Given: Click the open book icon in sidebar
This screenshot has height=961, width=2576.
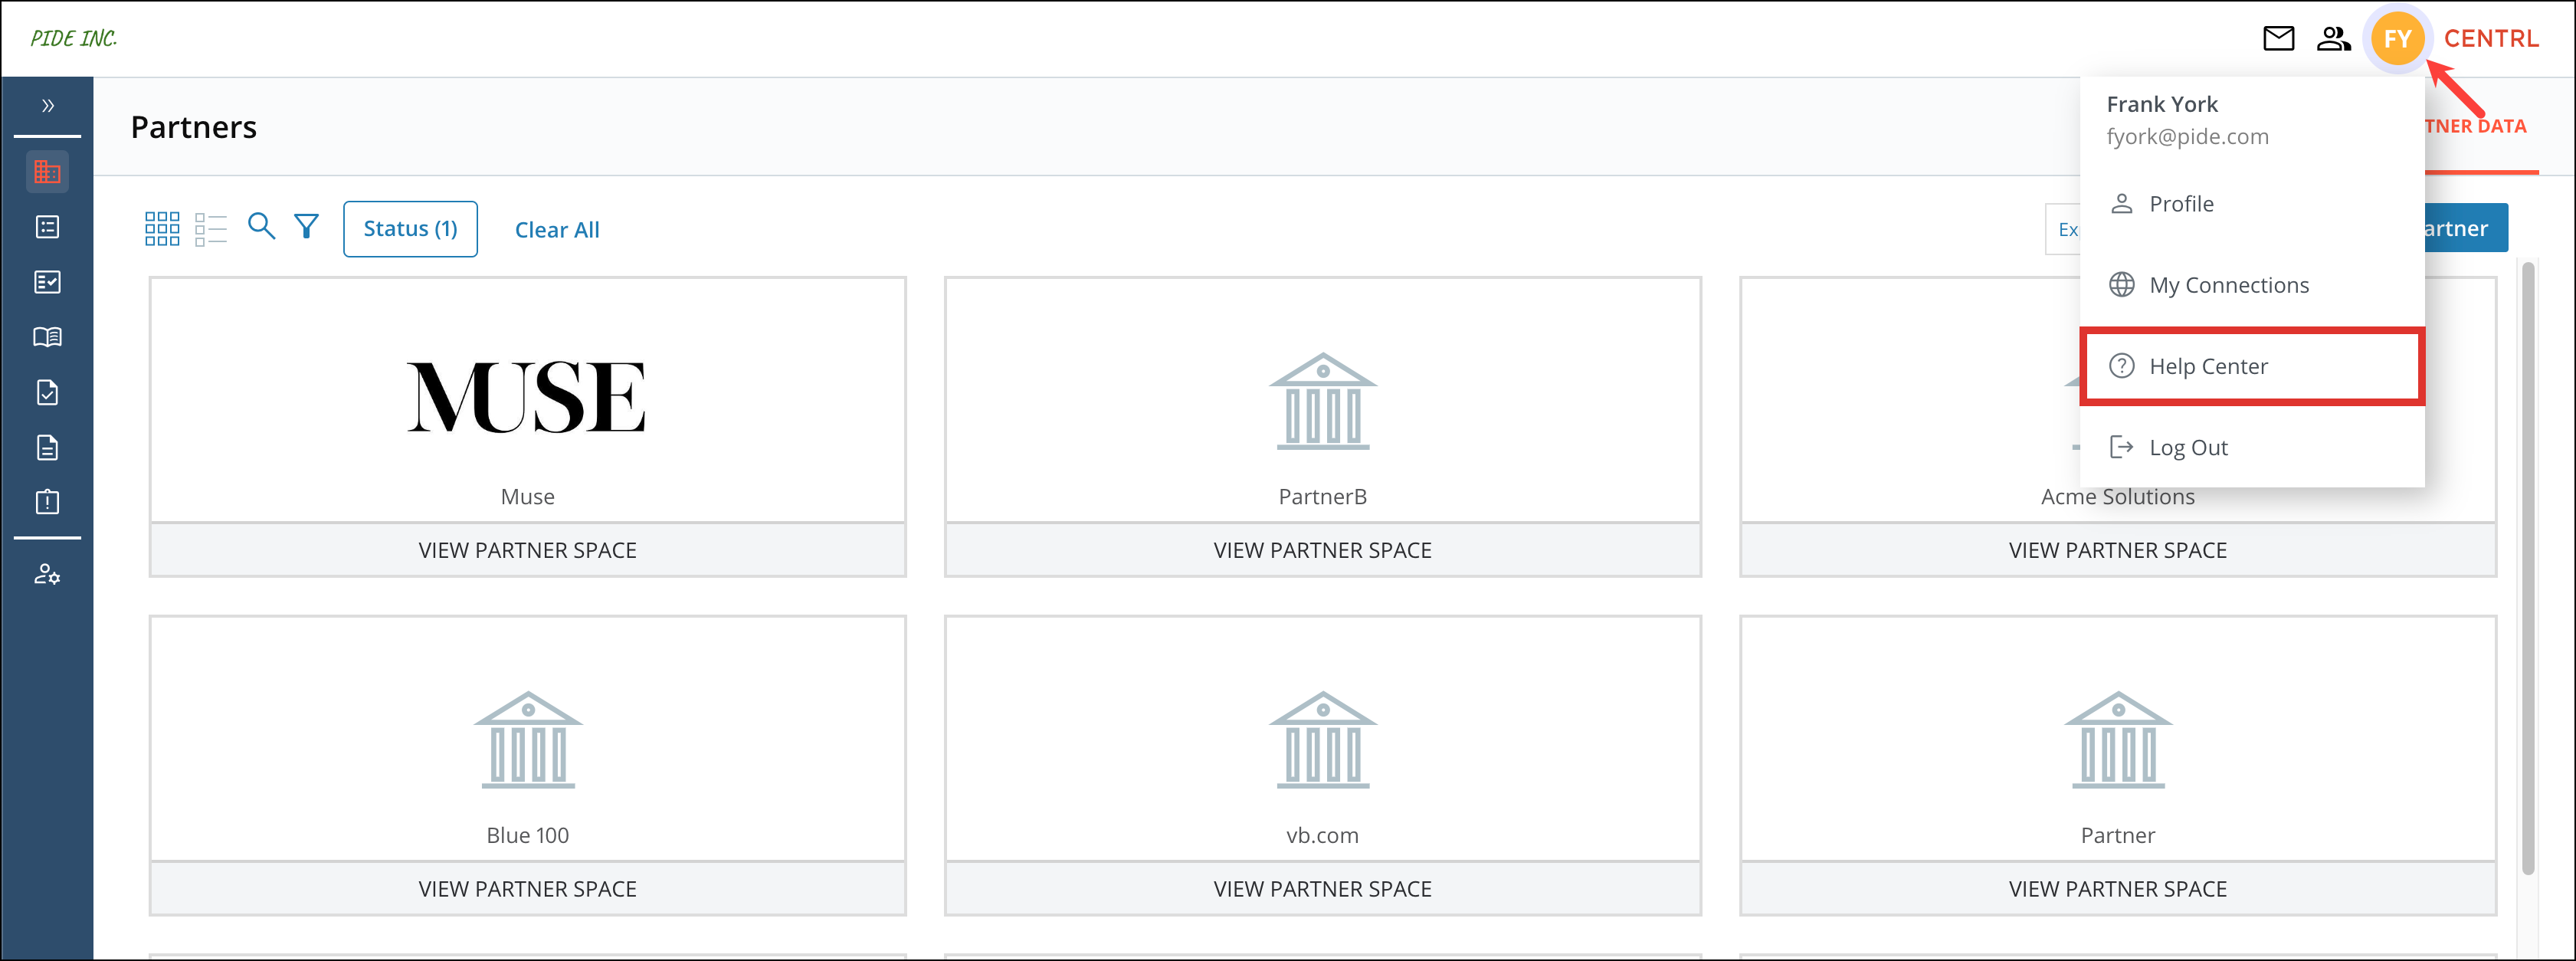Looking at the screenshot, I should point(47,337).
